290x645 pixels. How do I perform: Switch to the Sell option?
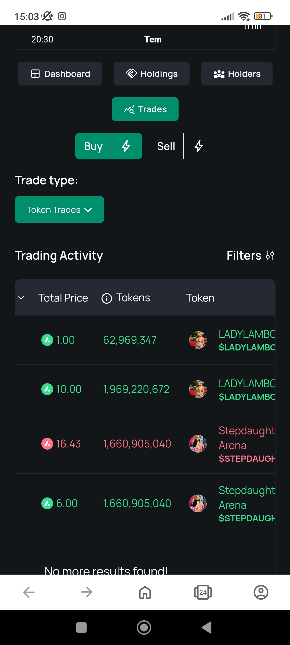click(166, 146)
